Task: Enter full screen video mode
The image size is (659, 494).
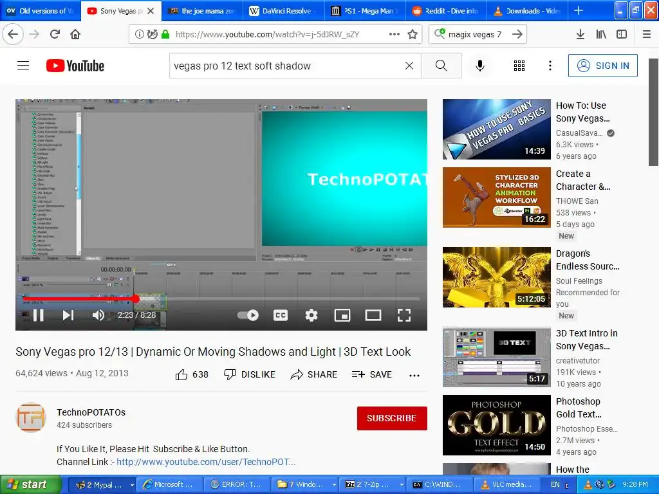Action: (404, 315)
